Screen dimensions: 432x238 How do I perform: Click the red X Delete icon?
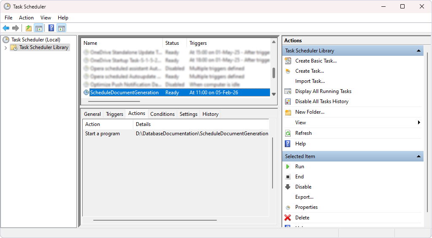click(288, 218)
